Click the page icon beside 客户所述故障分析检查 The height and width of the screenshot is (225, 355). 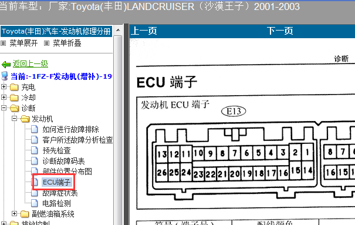(35, 140)
